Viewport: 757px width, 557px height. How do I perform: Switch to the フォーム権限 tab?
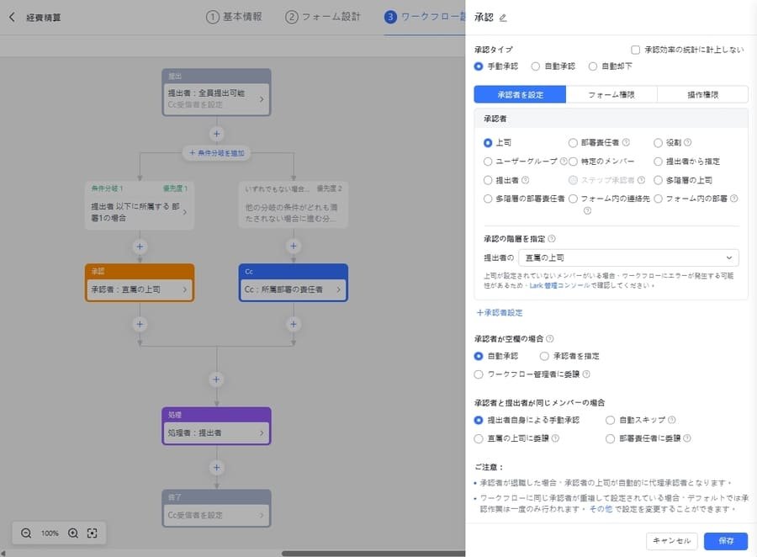[x=611, y=93]
